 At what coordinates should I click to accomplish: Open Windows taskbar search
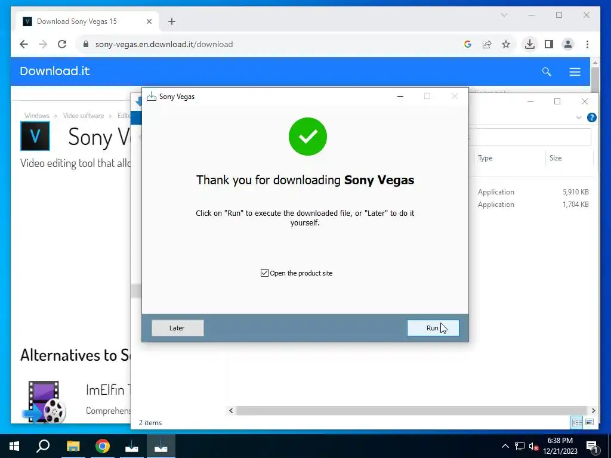(x=43, y=446)
